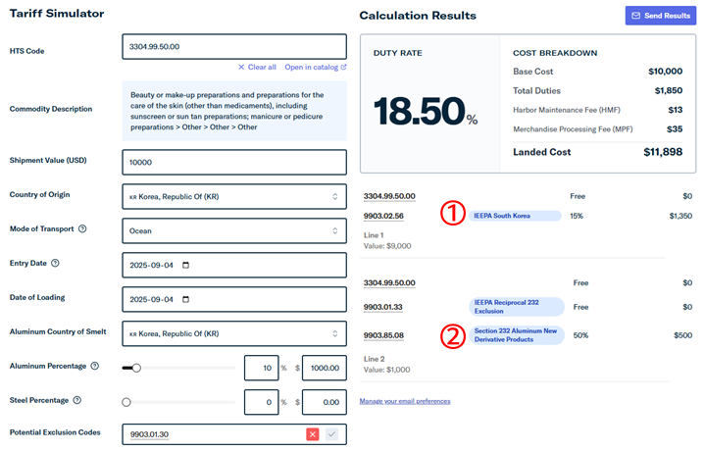Open the Entry Date calendar picker
This screenshot has height=452, width=704.
[187, 265]
